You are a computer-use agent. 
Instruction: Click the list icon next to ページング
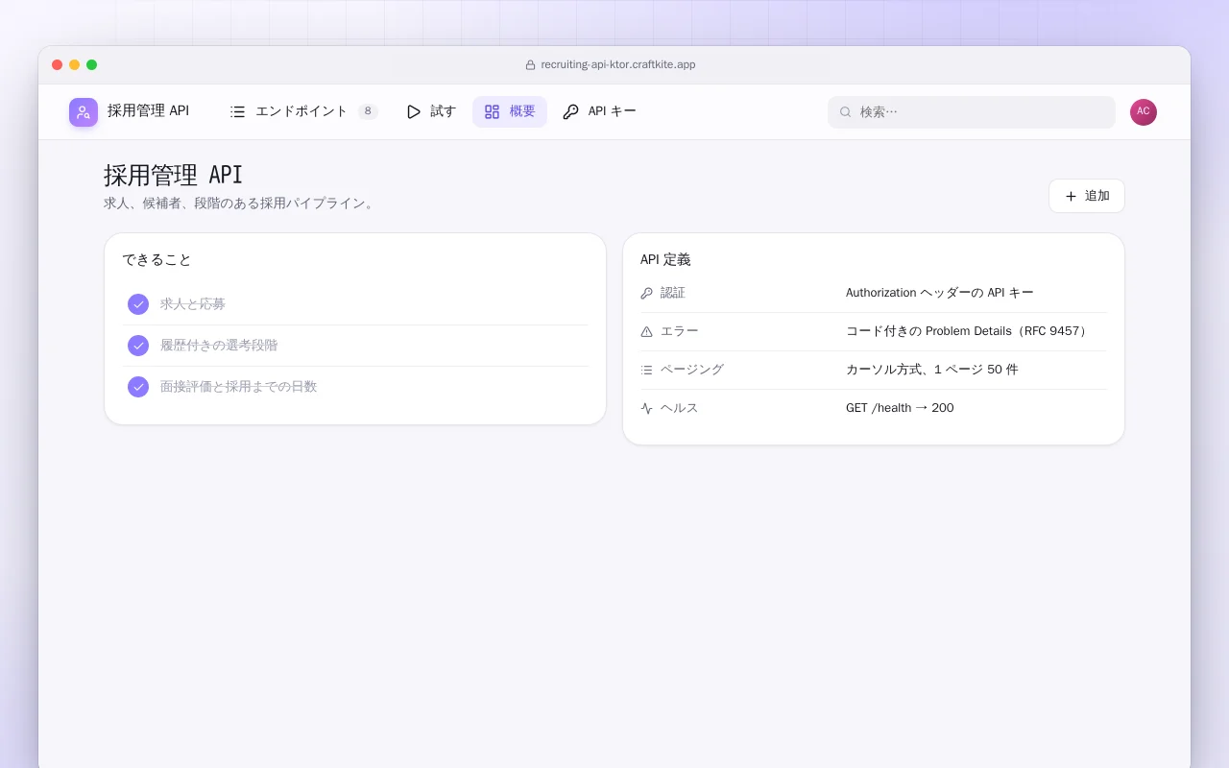pos(646,370)
